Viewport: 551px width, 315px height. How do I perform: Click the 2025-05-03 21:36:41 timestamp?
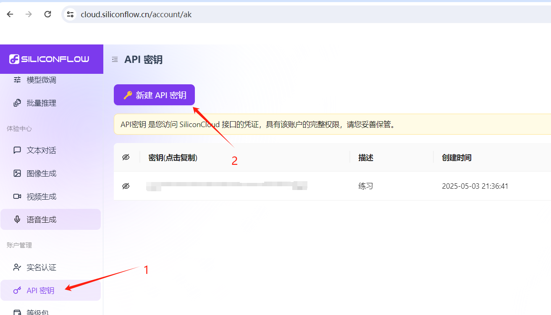[475, 186]
